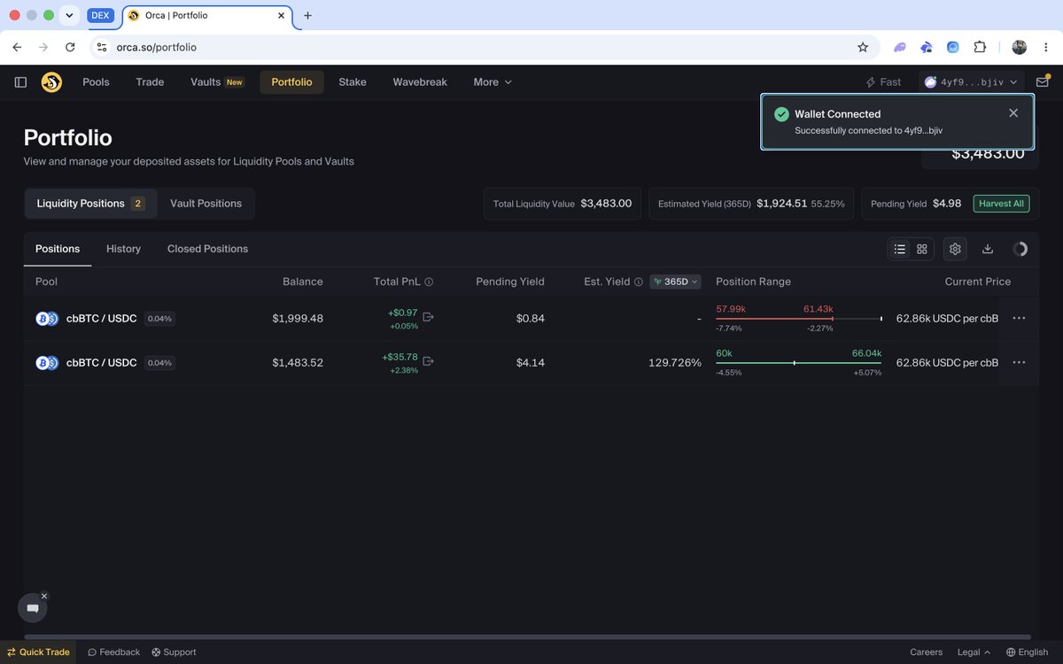This screenshot has width=1063, height=664.
Task: Click the circular refresh timer icon
Action: click(x=1020, y=250)
